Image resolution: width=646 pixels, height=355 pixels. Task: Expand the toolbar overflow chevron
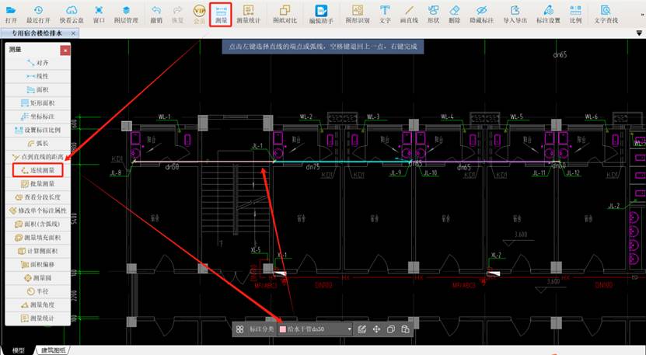(x=643, y=14)
